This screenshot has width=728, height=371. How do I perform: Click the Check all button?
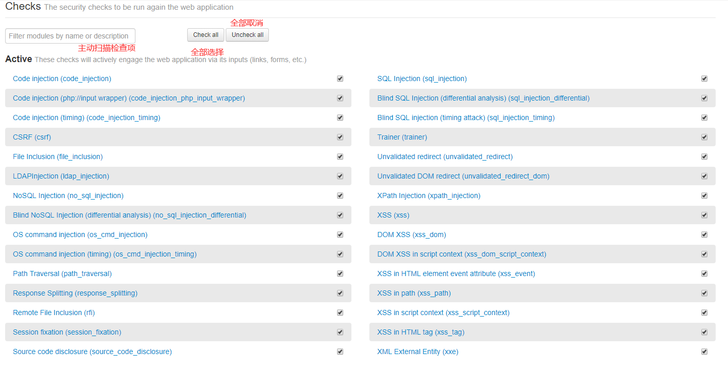(x=205, y=35)
